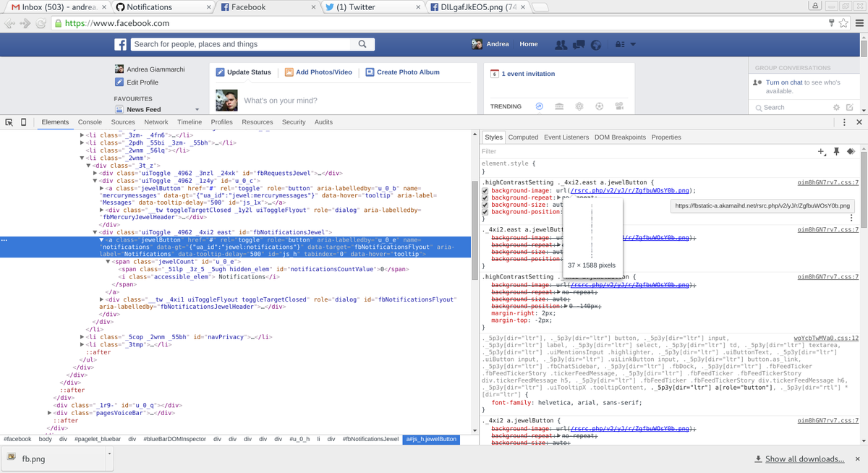Open the DevTools three-dot menu
868x473 pixels.
pos(844,122)
